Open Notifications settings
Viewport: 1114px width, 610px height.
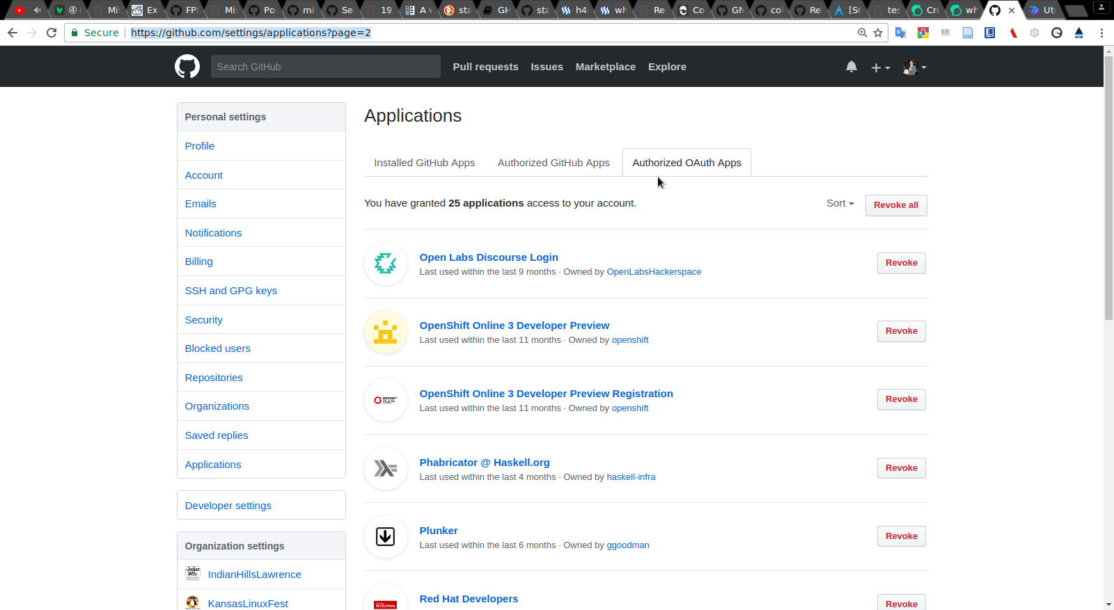point(261,233)
